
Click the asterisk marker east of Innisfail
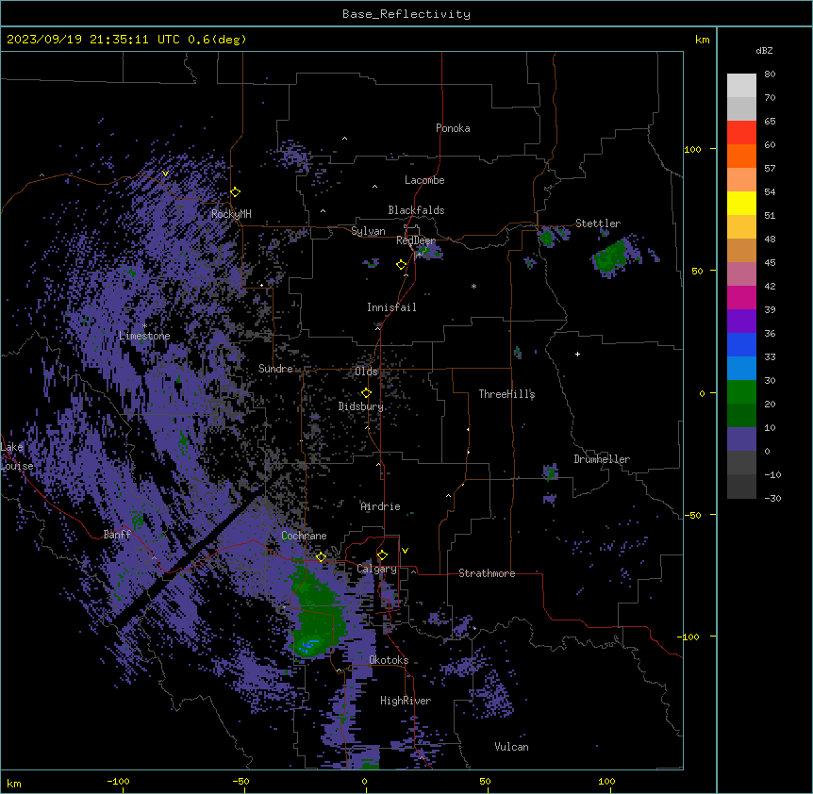click(473, 286)
